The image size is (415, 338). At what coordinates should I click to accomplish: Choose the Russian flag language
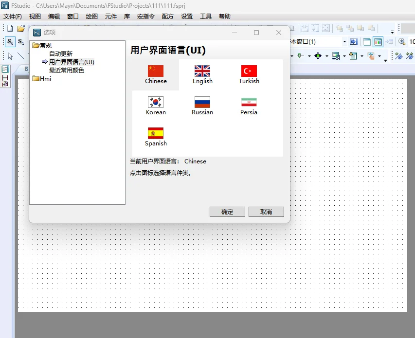point(202,106)
